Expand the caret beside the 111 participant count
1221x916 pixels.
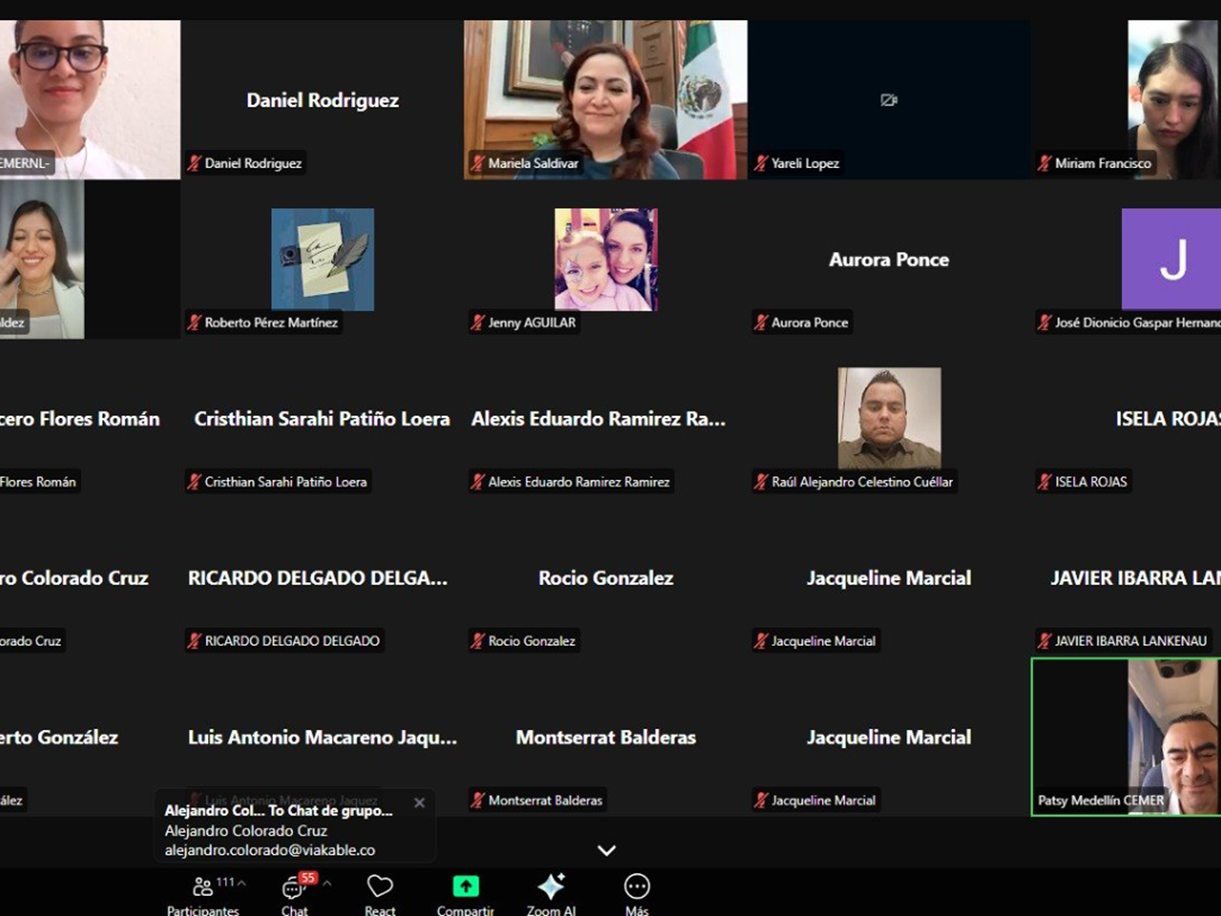point(241,883)
